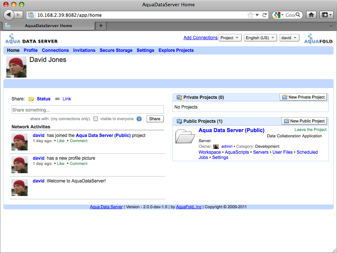The height and width of the screenshot is (253, 337).
Task: Click the AquaFold logo
Action: (318, 39)
